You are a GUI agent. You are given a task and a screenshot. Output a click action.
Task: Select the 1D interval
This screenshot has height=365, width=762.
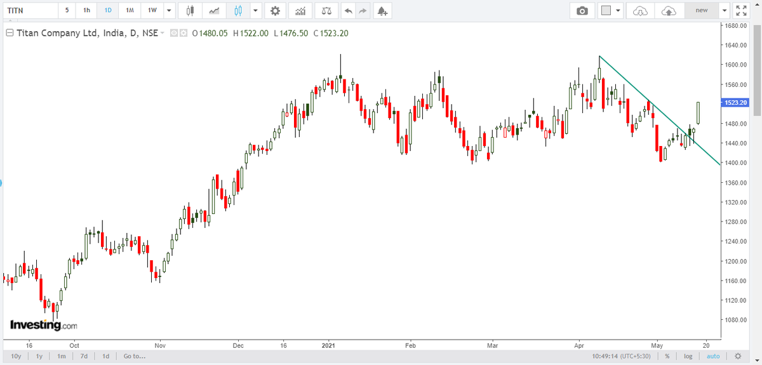[x=108, y=11]
